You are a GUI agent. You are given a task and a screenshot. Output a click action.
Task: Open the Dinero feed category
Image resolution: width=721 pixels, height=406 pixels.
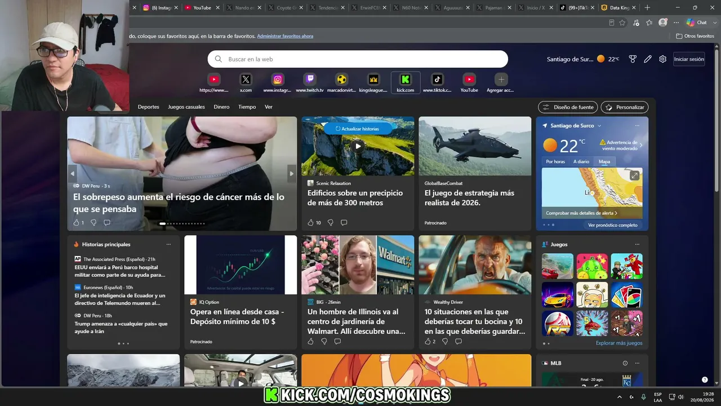[221, 107]
